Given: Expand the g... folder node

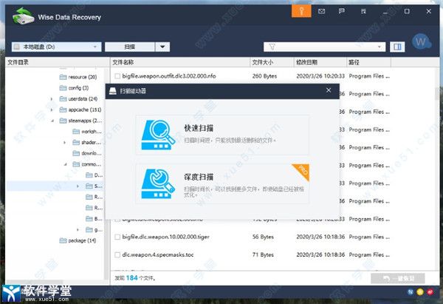Looking at the screenshot, I should (x=78, y=230).
